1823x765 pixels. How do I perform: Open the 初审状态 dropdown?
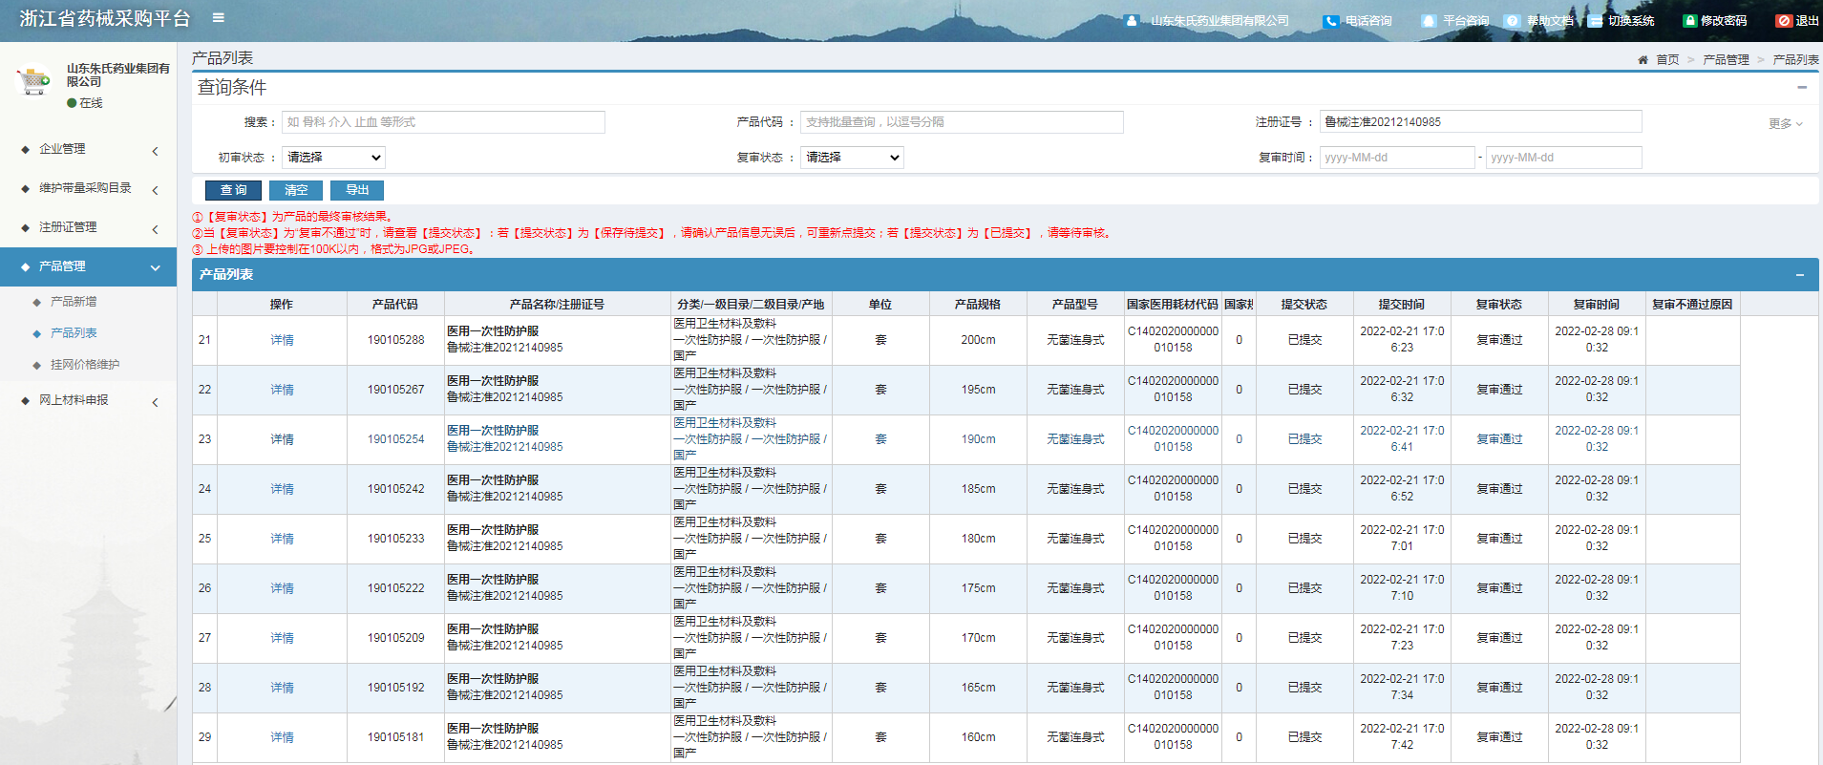(333, 158)
